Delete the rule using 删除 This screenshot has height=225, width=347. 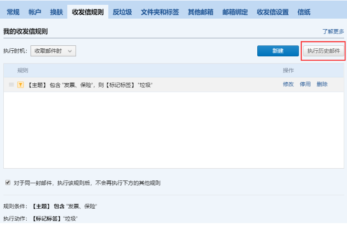pos(322,84)
